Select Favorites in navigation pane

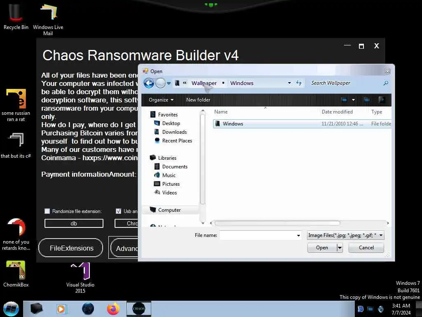(164, 115)
